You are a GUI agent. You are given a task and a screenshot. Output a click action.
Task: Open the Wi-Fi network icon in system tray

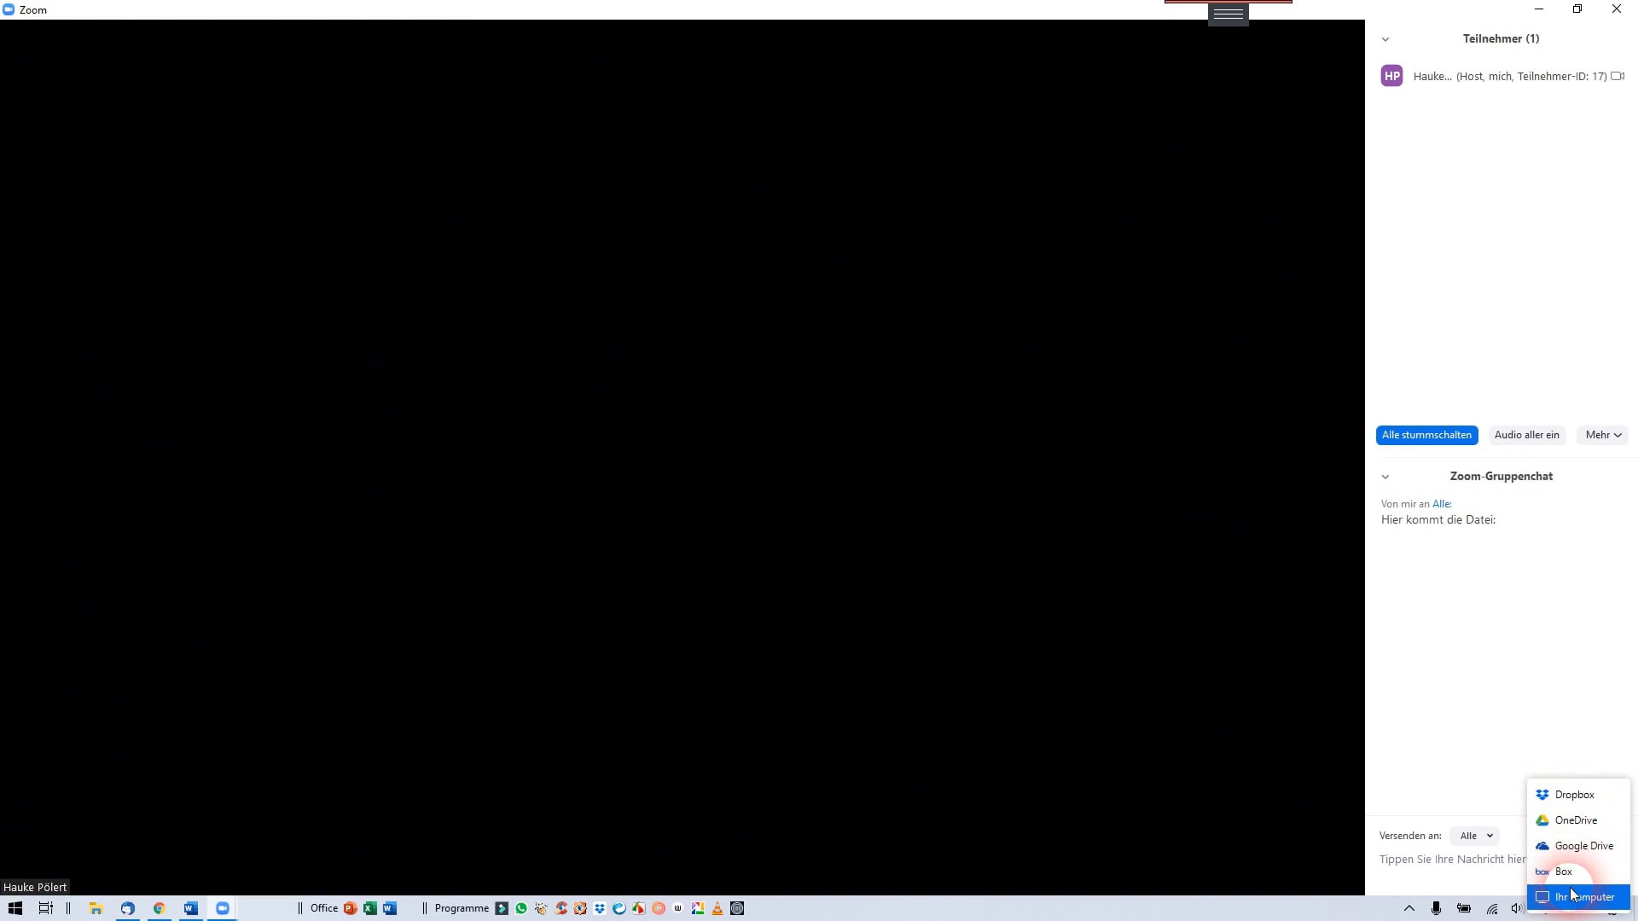coord(1491,908)
